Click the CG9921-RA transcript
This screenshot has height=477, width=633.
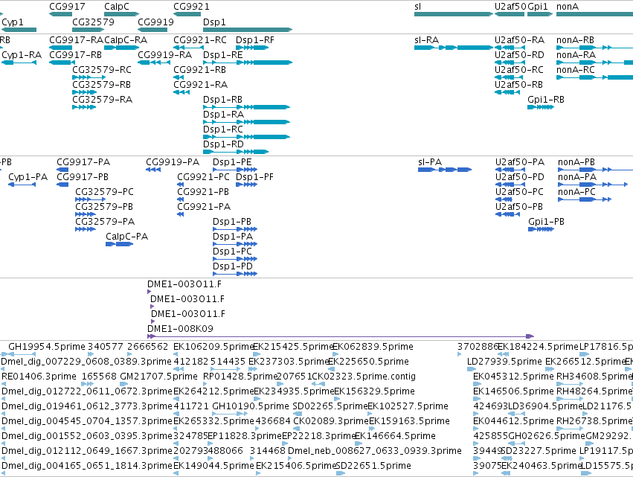tap(181, 92)
